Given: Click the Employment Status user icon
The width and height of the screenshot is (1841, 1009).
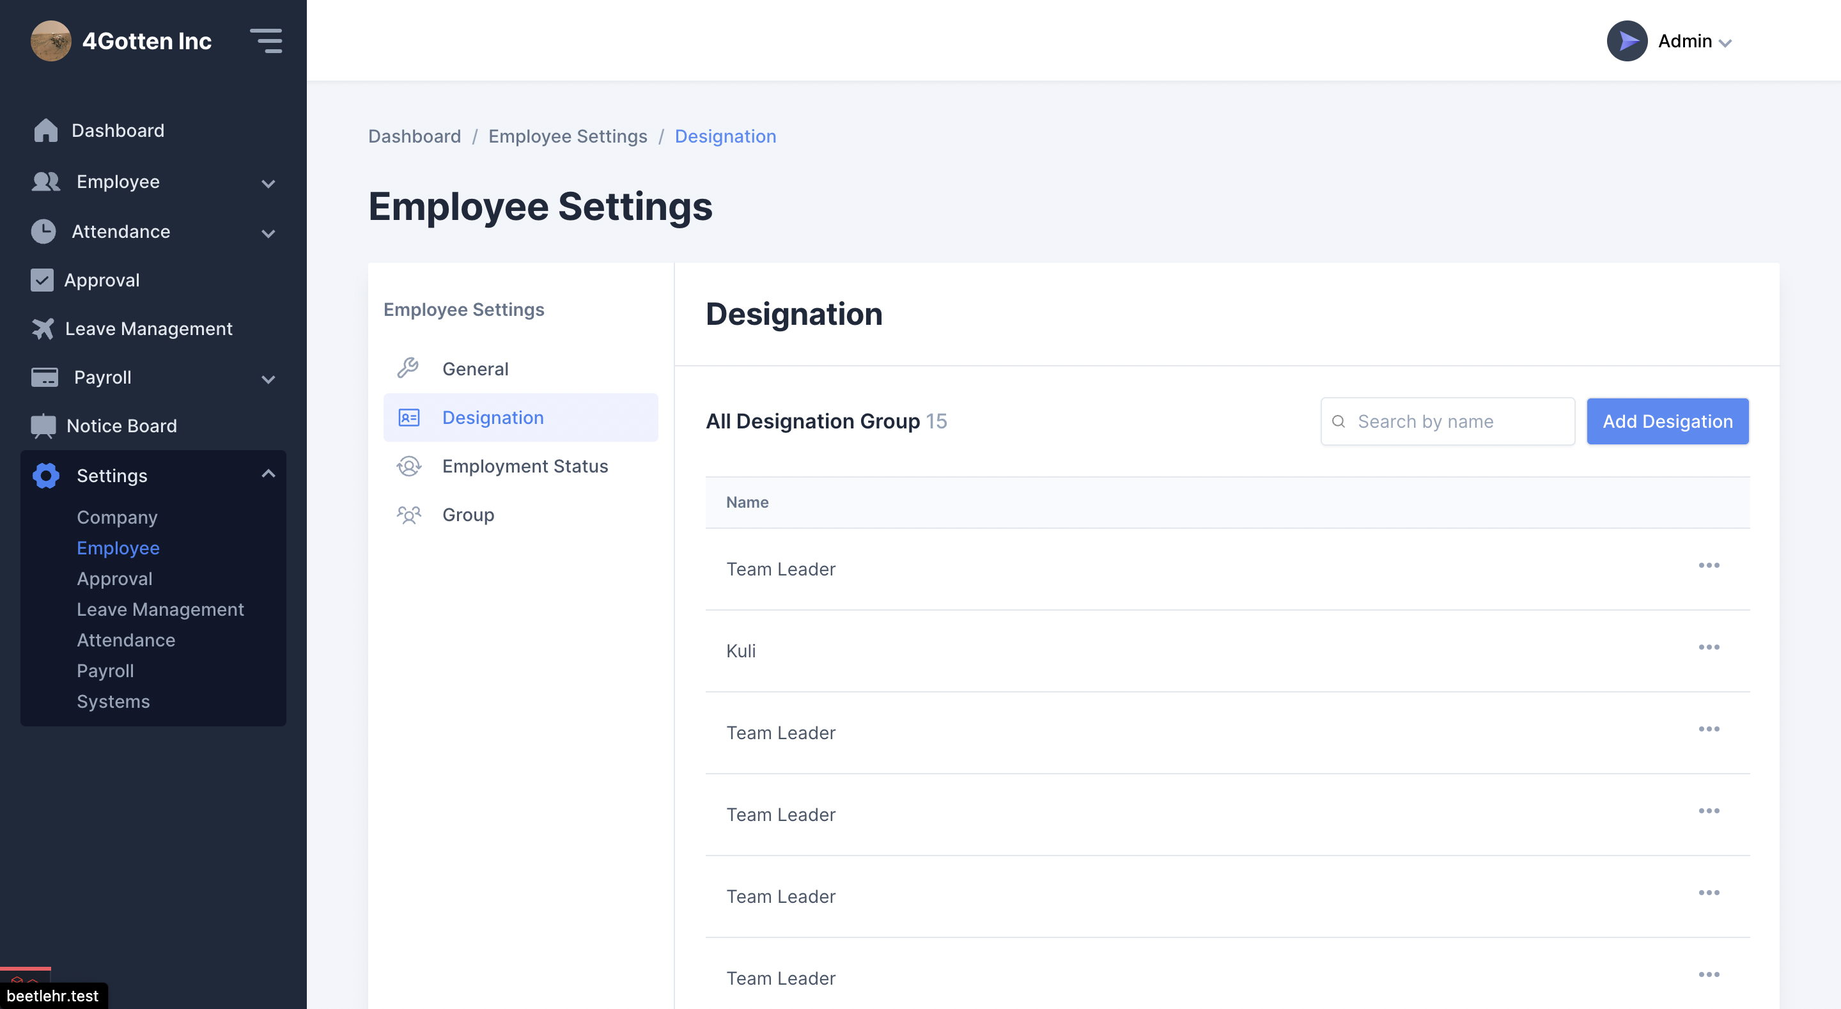Looking at the screenshot, I should coord(409,465).
